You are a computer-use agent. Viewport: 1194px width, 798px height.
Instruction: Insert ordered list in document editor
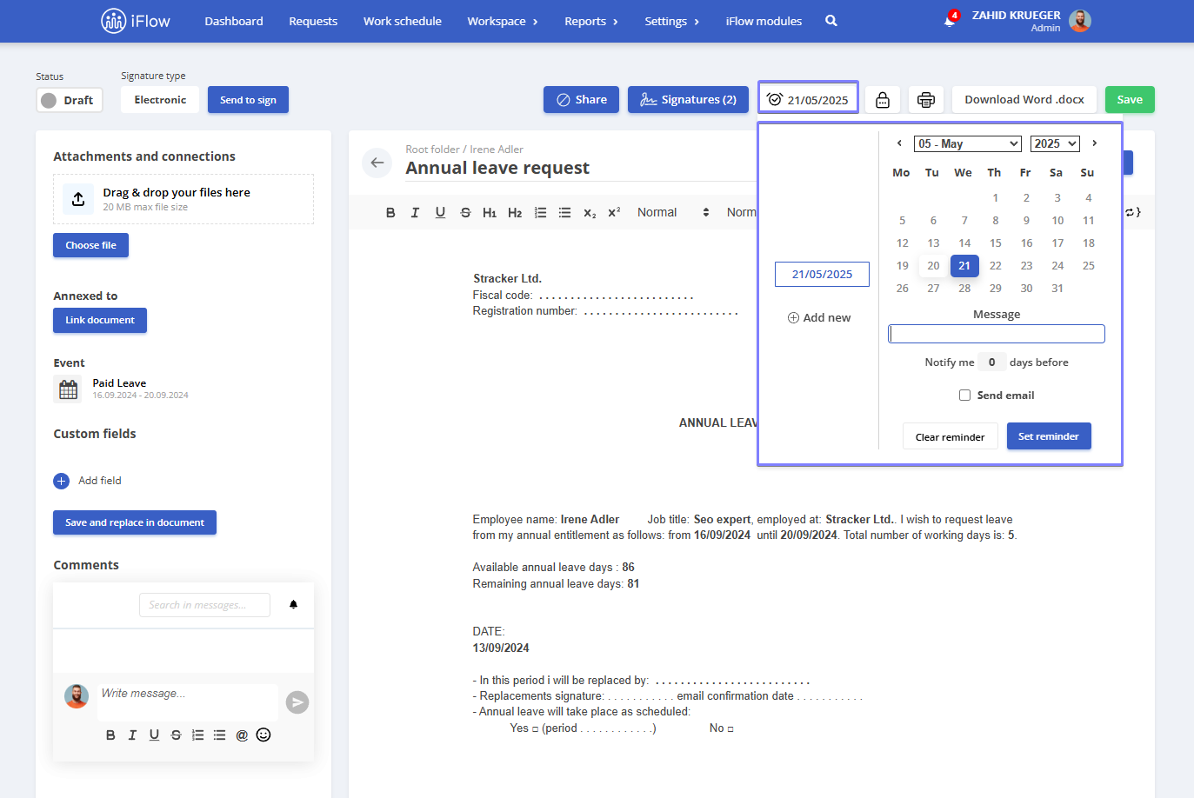540,212
